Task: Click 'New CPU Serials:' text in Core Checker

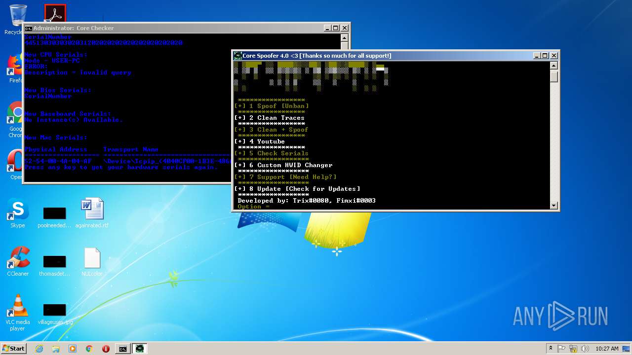Action: click(56, 55)
